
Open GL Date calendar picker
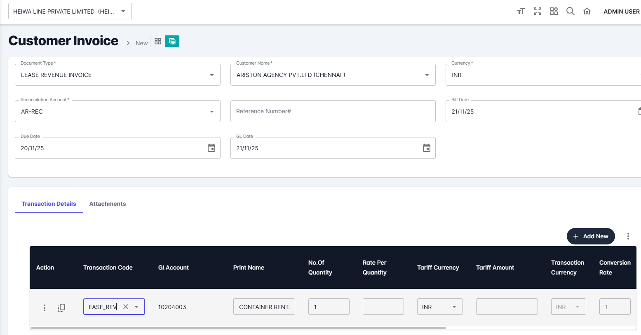pos(427,148)
